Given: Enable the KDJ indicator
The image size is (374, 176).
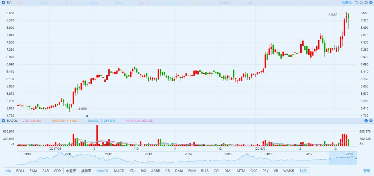Looking at the screenshot, I should (x=132, y=171).
